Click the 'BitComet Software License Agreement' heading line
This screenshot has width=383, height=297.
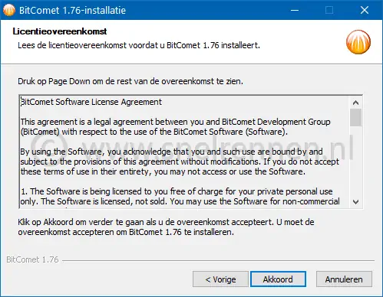(91, 102)
